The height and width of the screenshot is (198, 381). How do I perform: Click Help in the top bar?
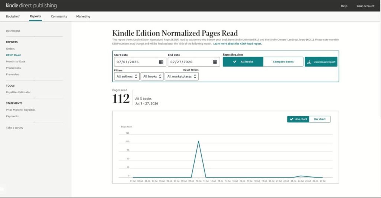point(344,6)
